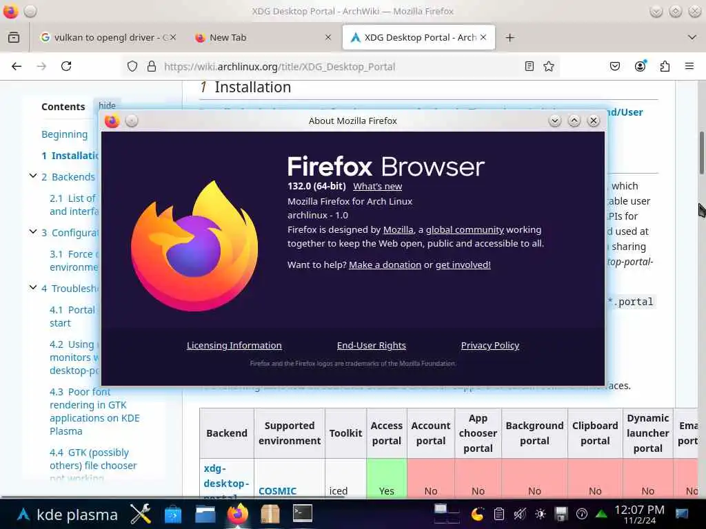Open the 'kde plasma' application launcher
This screenshot has width=706, height=529.
(68, 514)
